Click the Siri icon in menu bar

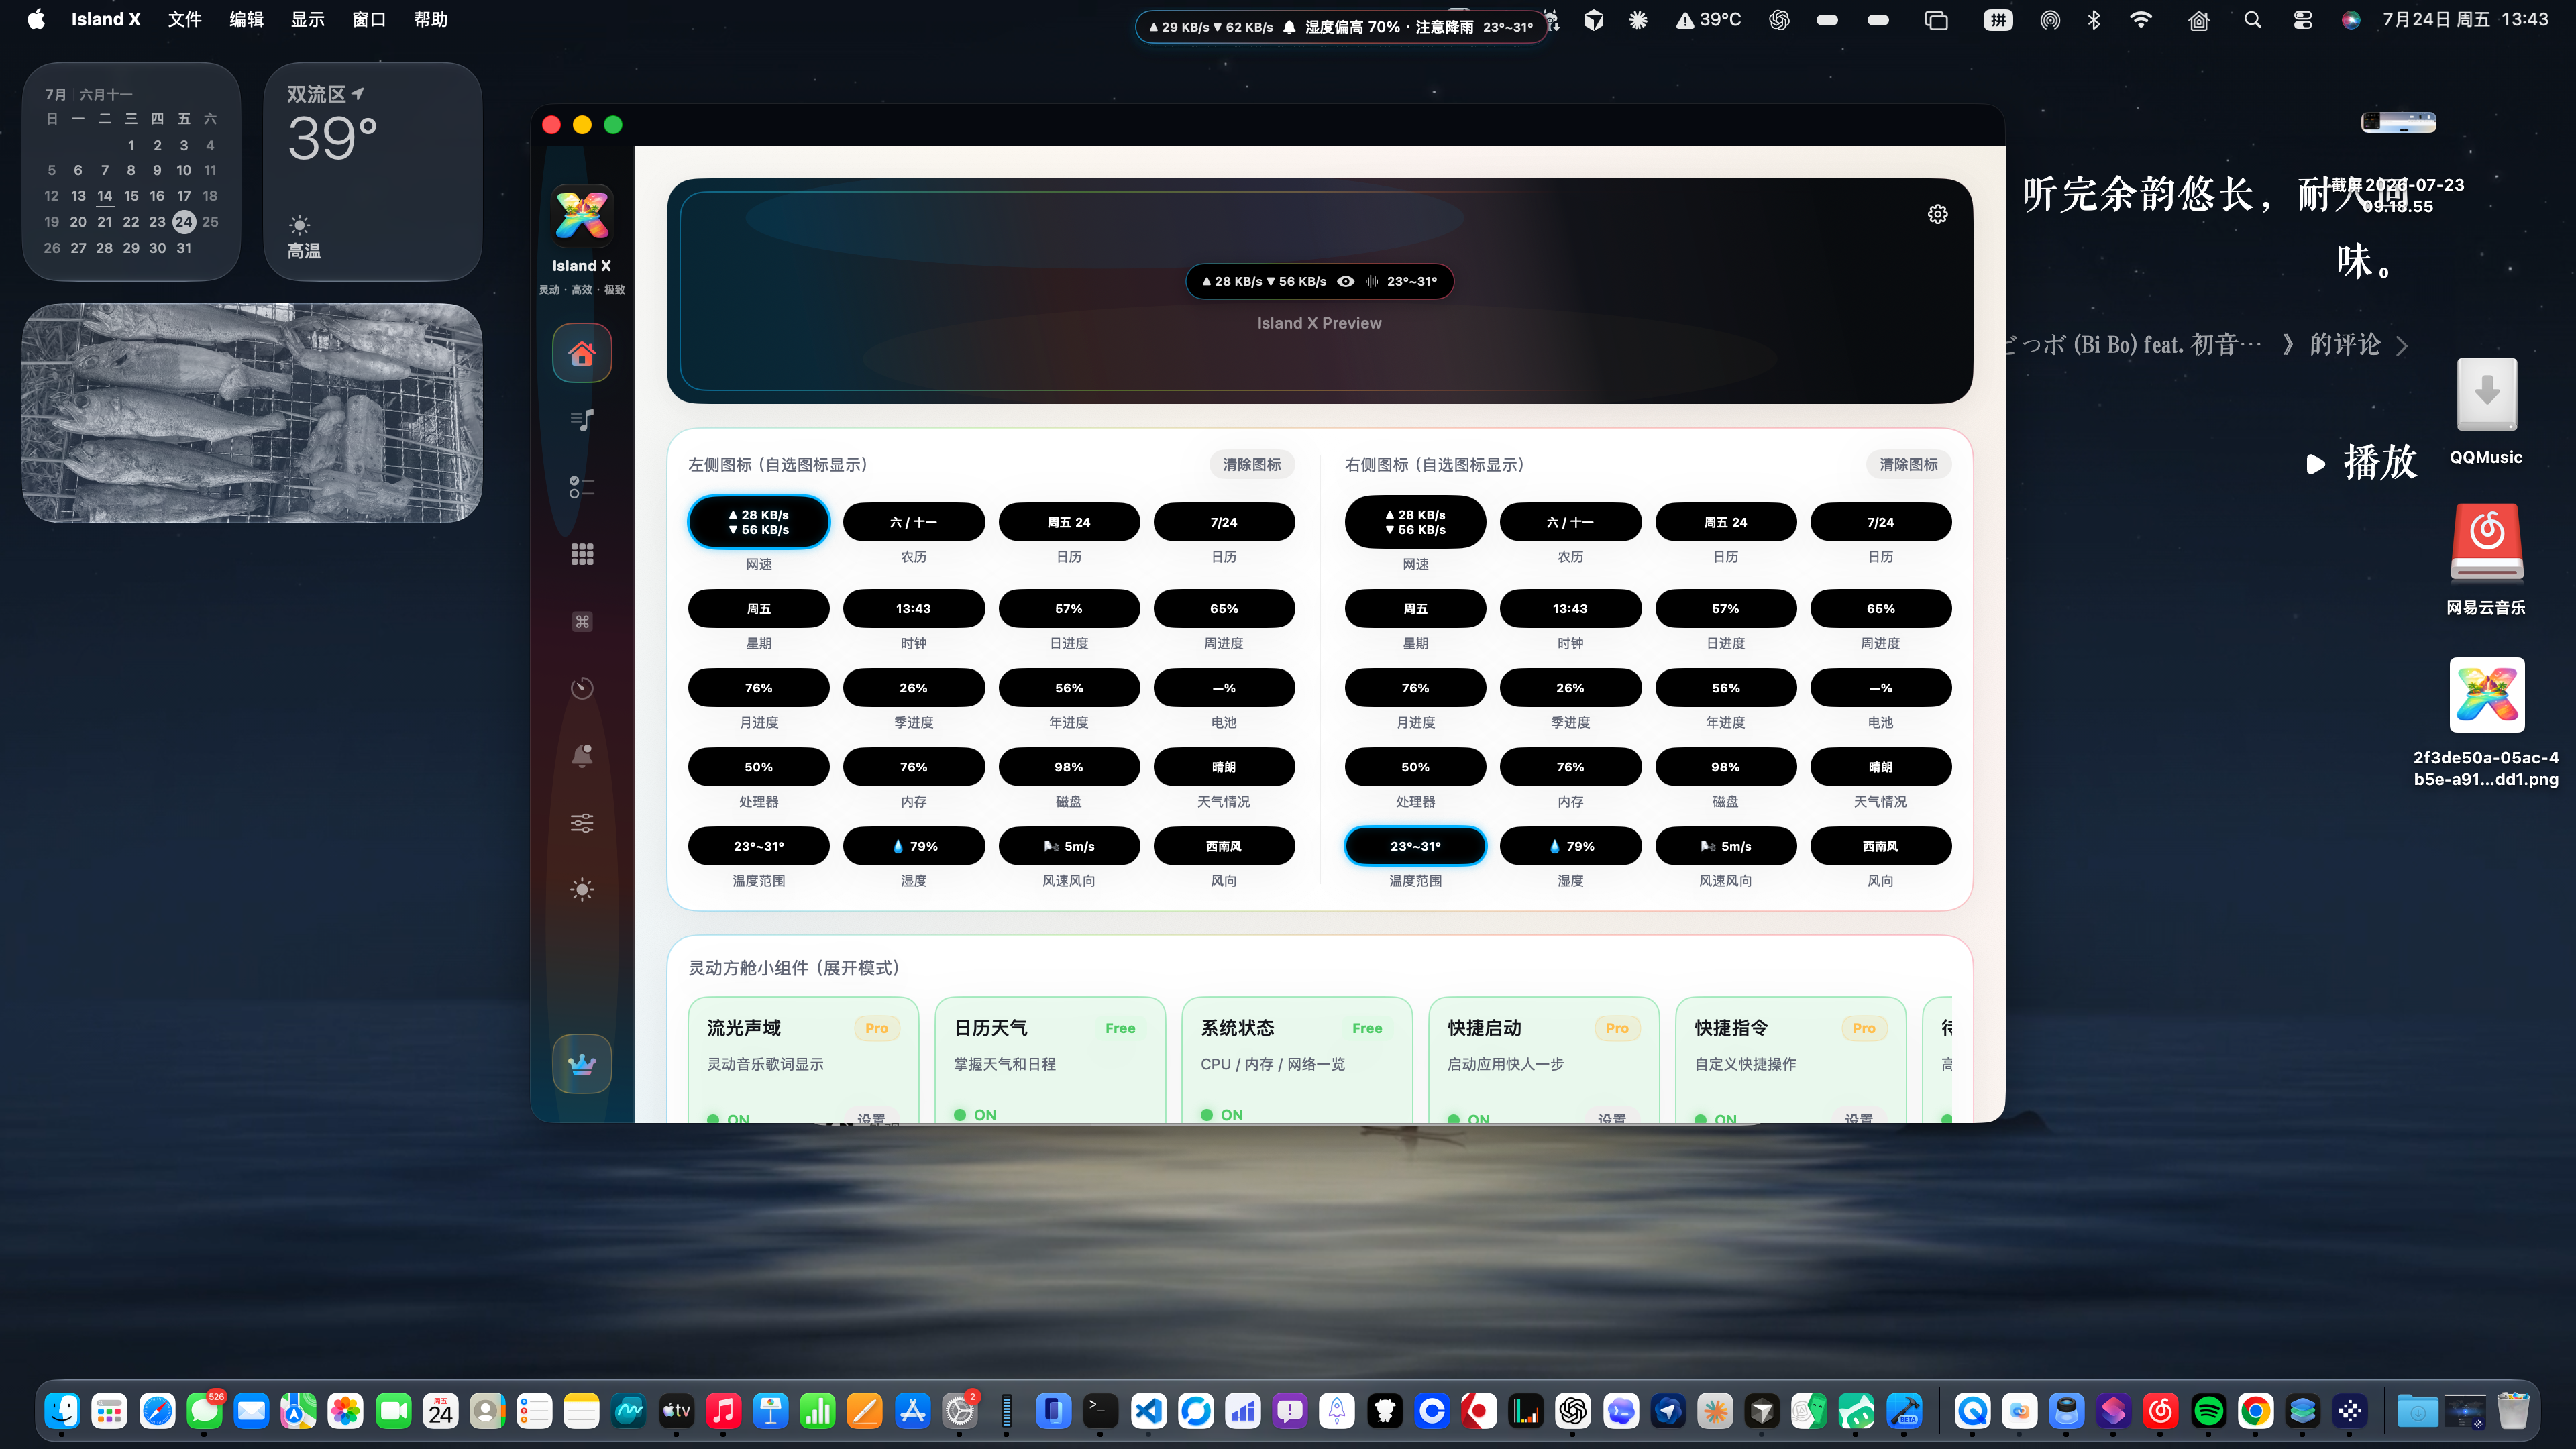click(2351, 20)
